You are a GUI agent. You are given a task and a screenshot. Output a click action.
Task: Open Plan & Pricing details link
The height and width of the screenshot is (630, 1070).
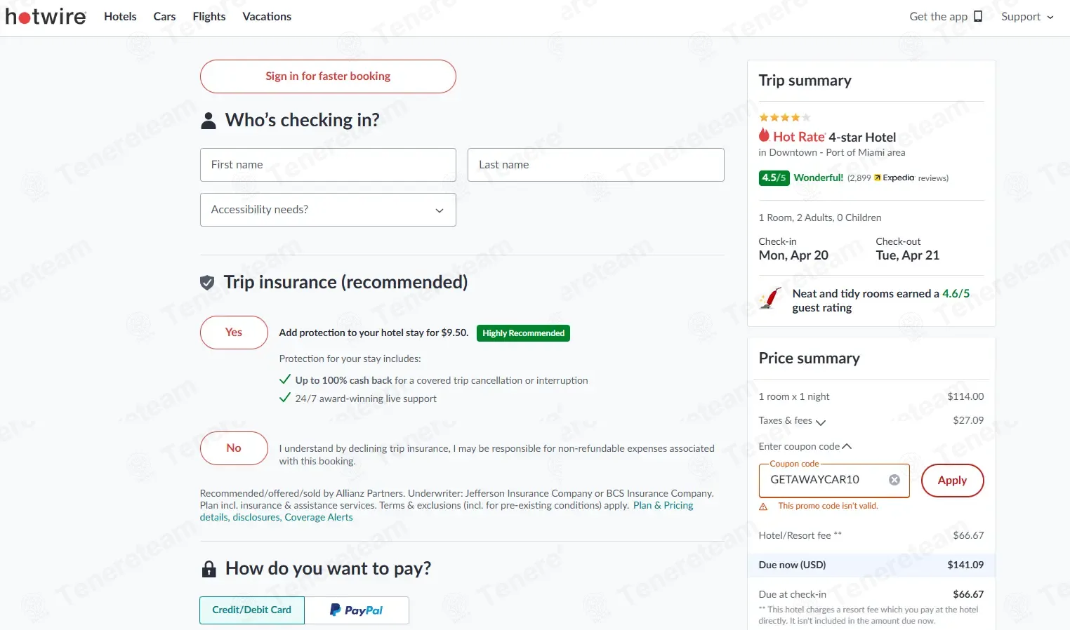click(x=663, y=505)
